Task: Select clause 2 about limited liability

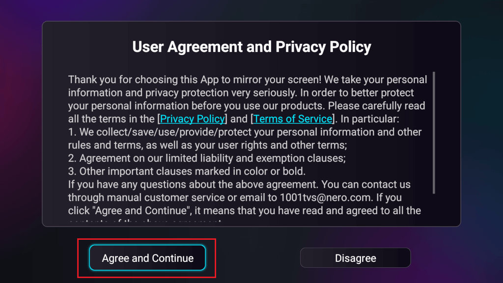Action: coord(206,159)
